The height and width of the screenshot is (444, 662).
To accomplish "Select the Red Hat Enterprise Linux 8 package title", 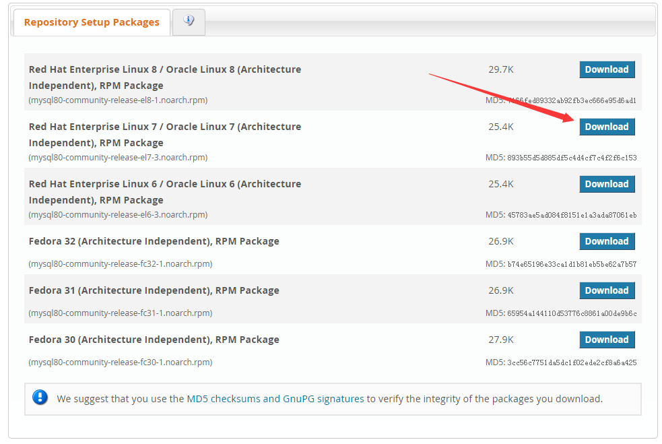I will [x=165, y=77].
